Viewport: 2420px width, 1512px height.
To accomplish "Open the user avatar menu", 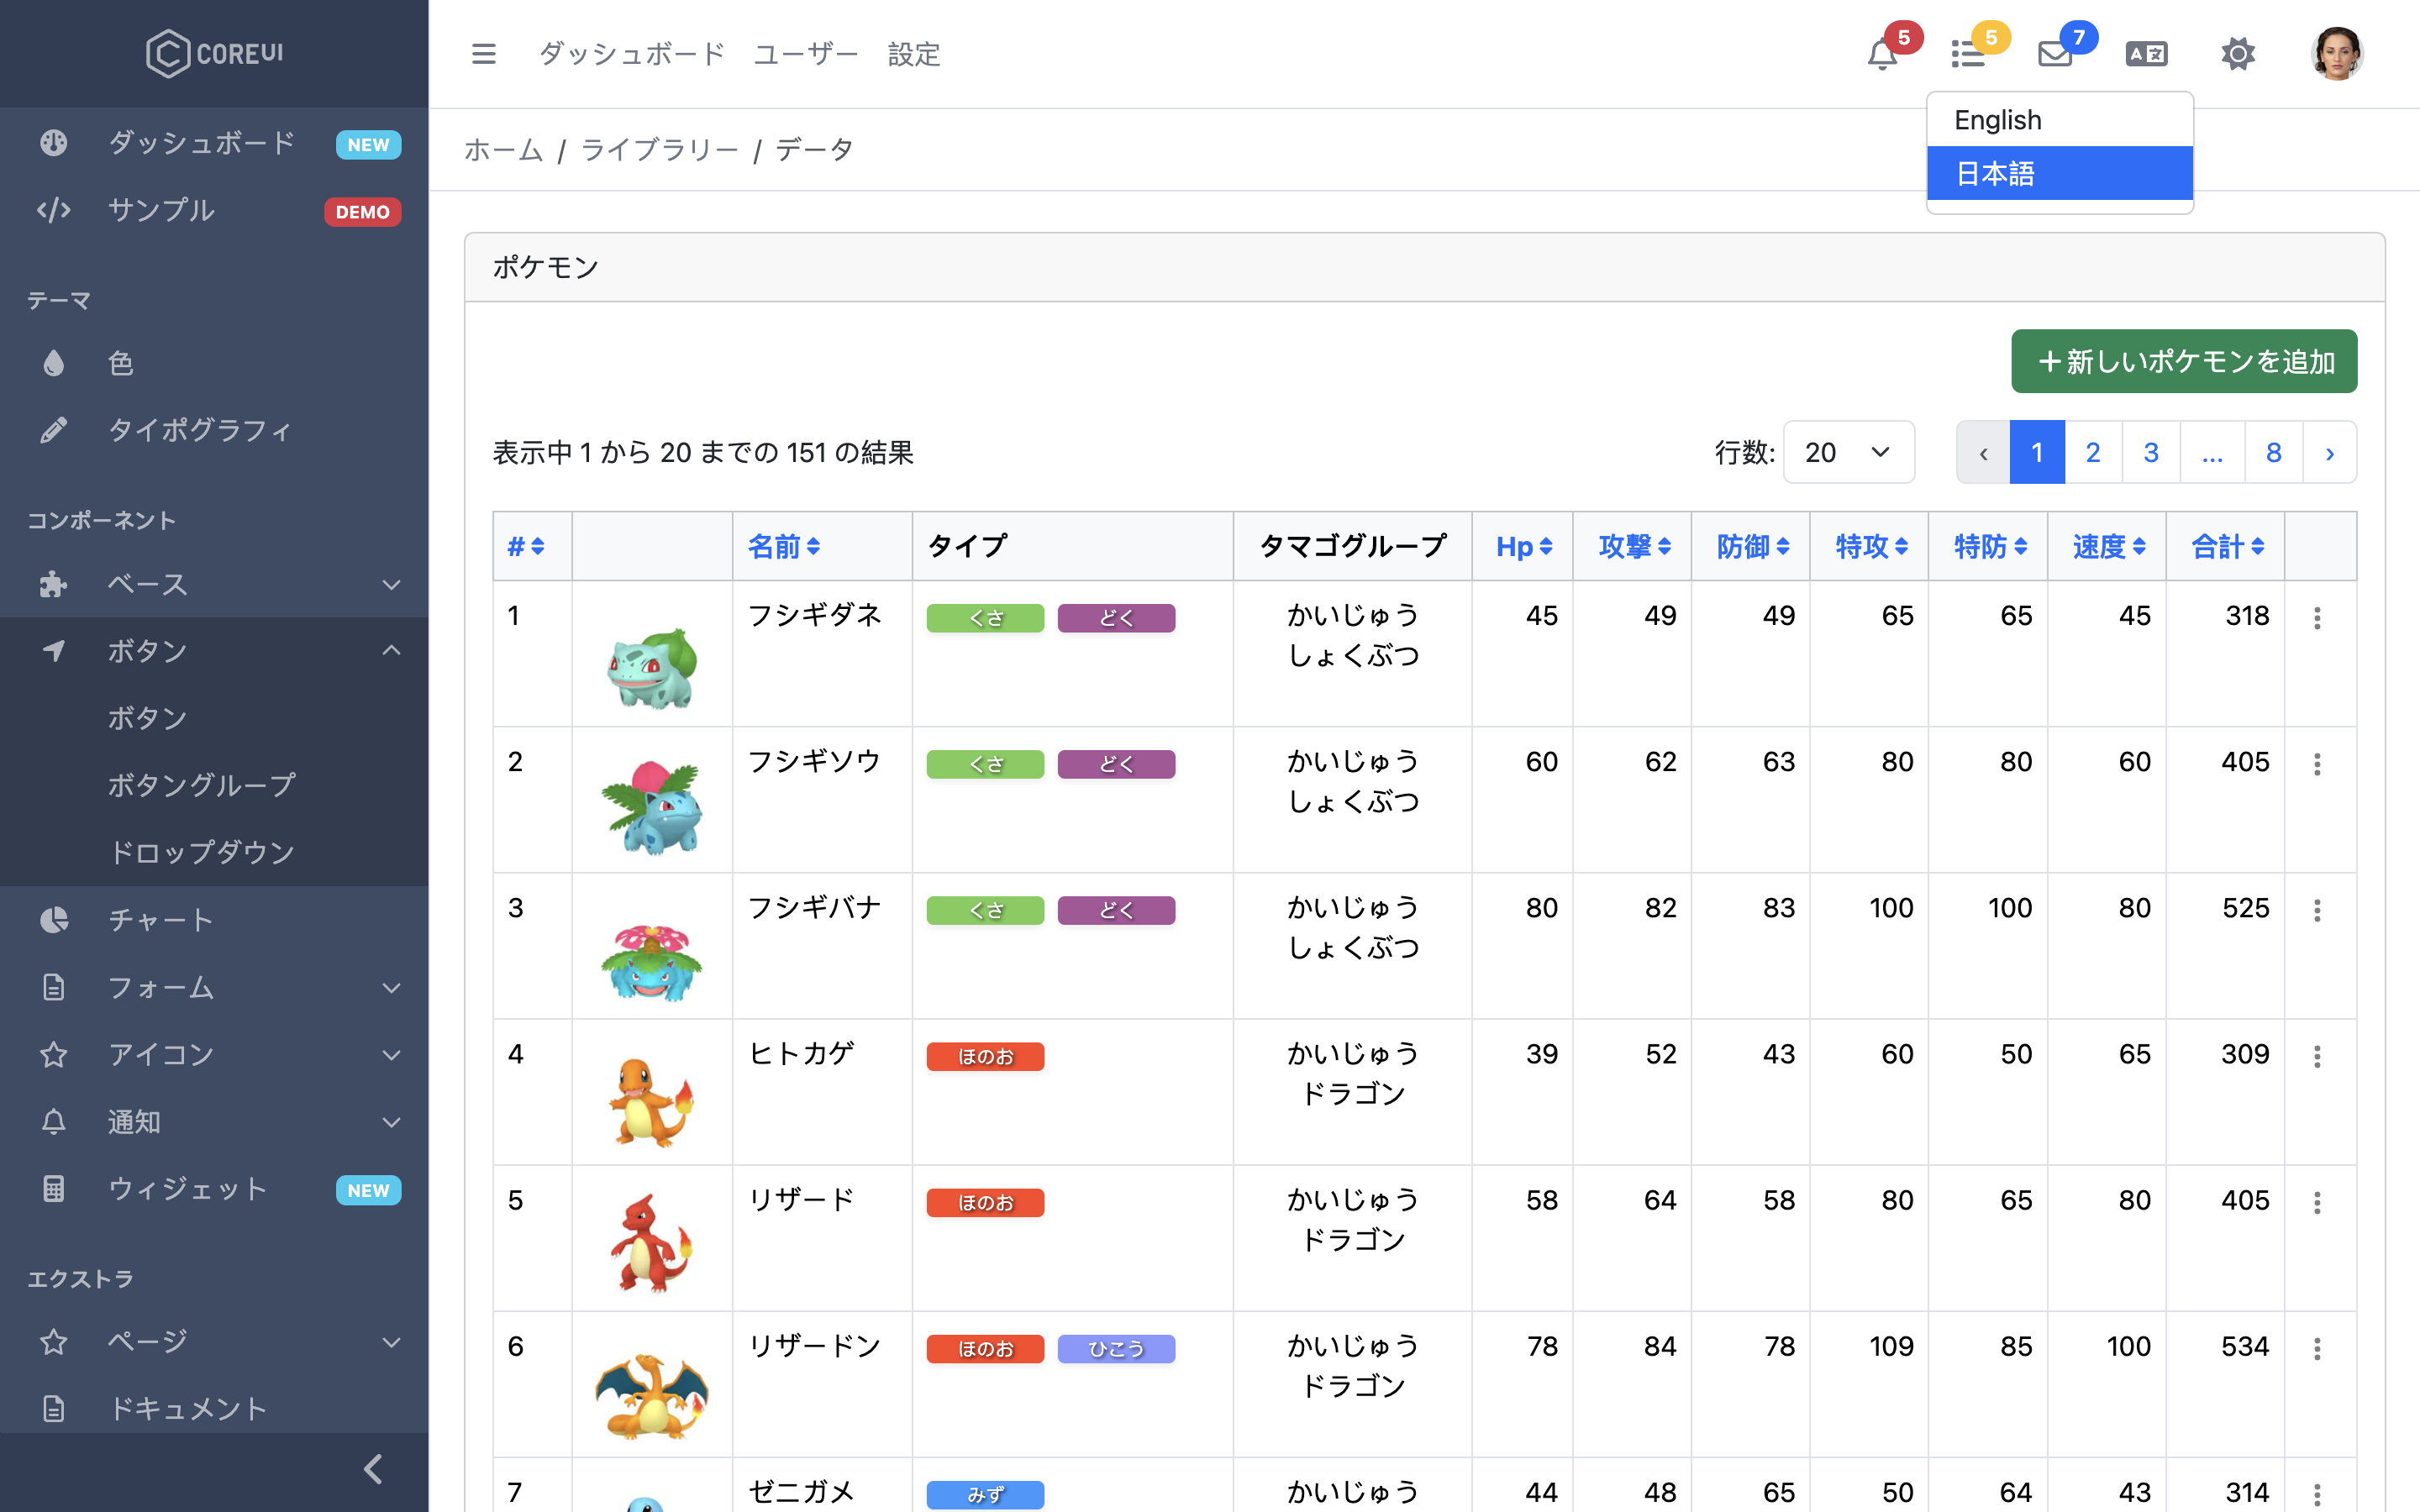I will 2336,54.
